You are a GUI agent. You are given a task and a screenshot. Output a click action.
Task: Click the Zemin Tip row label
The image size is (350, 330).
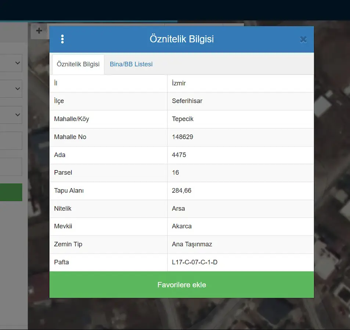[x=68, y=244]
